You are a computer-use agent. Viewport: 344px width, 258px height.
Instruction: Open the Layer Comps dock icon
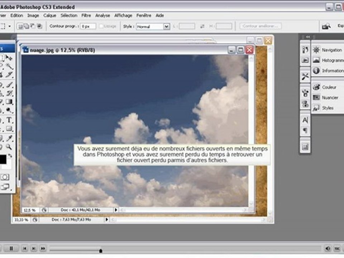305,147
